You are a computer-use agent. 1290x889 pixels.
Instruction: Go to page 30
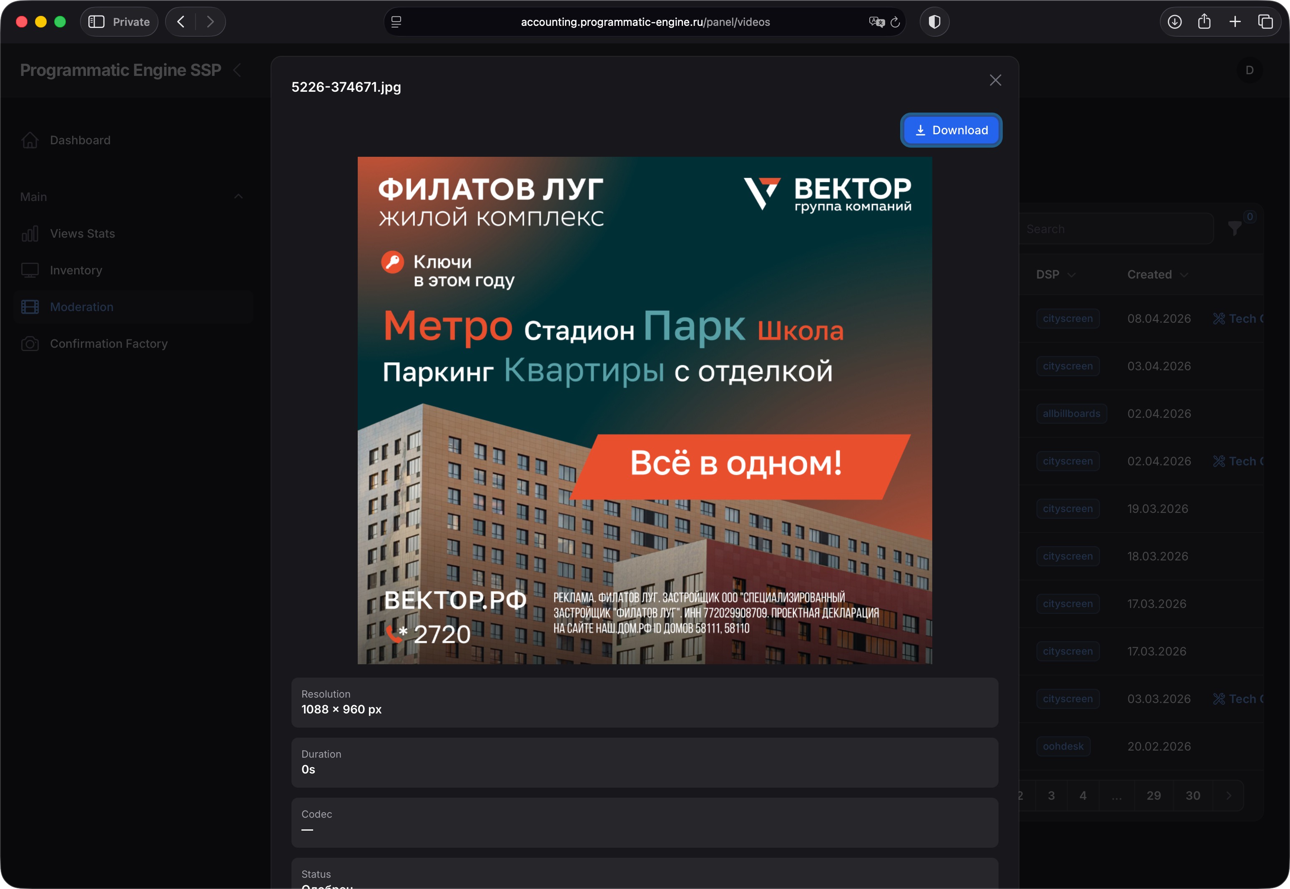pyautogui.click(x=1192, y=796)
